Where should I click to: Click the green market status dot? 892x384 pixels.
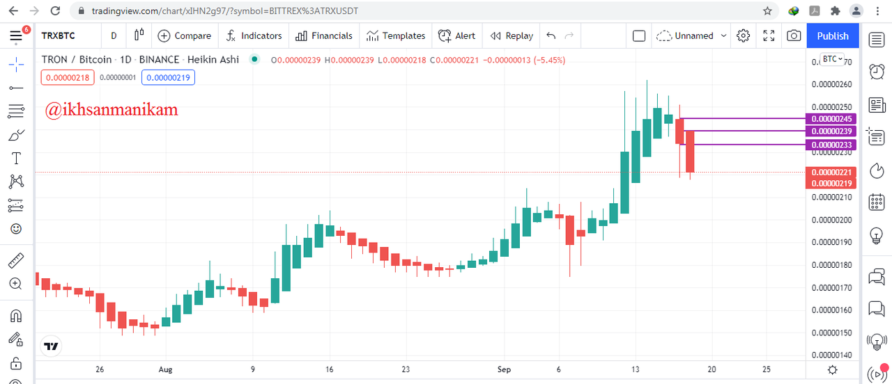(x=254, y=59)
